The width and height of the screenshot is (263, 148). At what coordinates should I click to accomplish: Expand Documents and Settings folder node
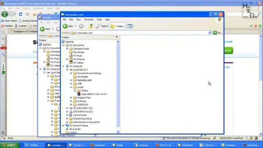[x=71, y=73]
